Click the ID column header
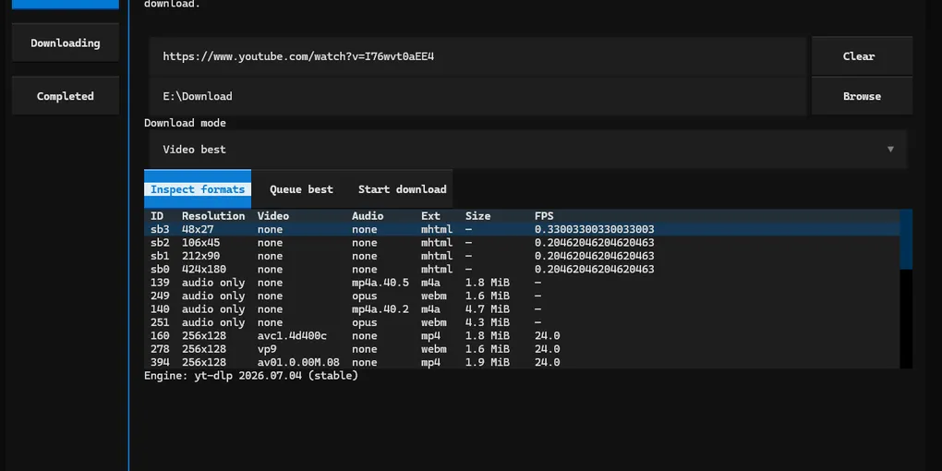942x471 pixels. [x=157, y=216]
